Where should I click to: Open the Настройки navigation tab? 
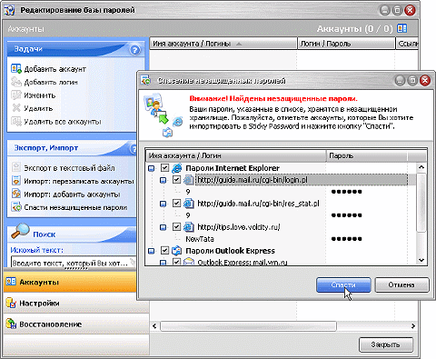tap(76, 303)
